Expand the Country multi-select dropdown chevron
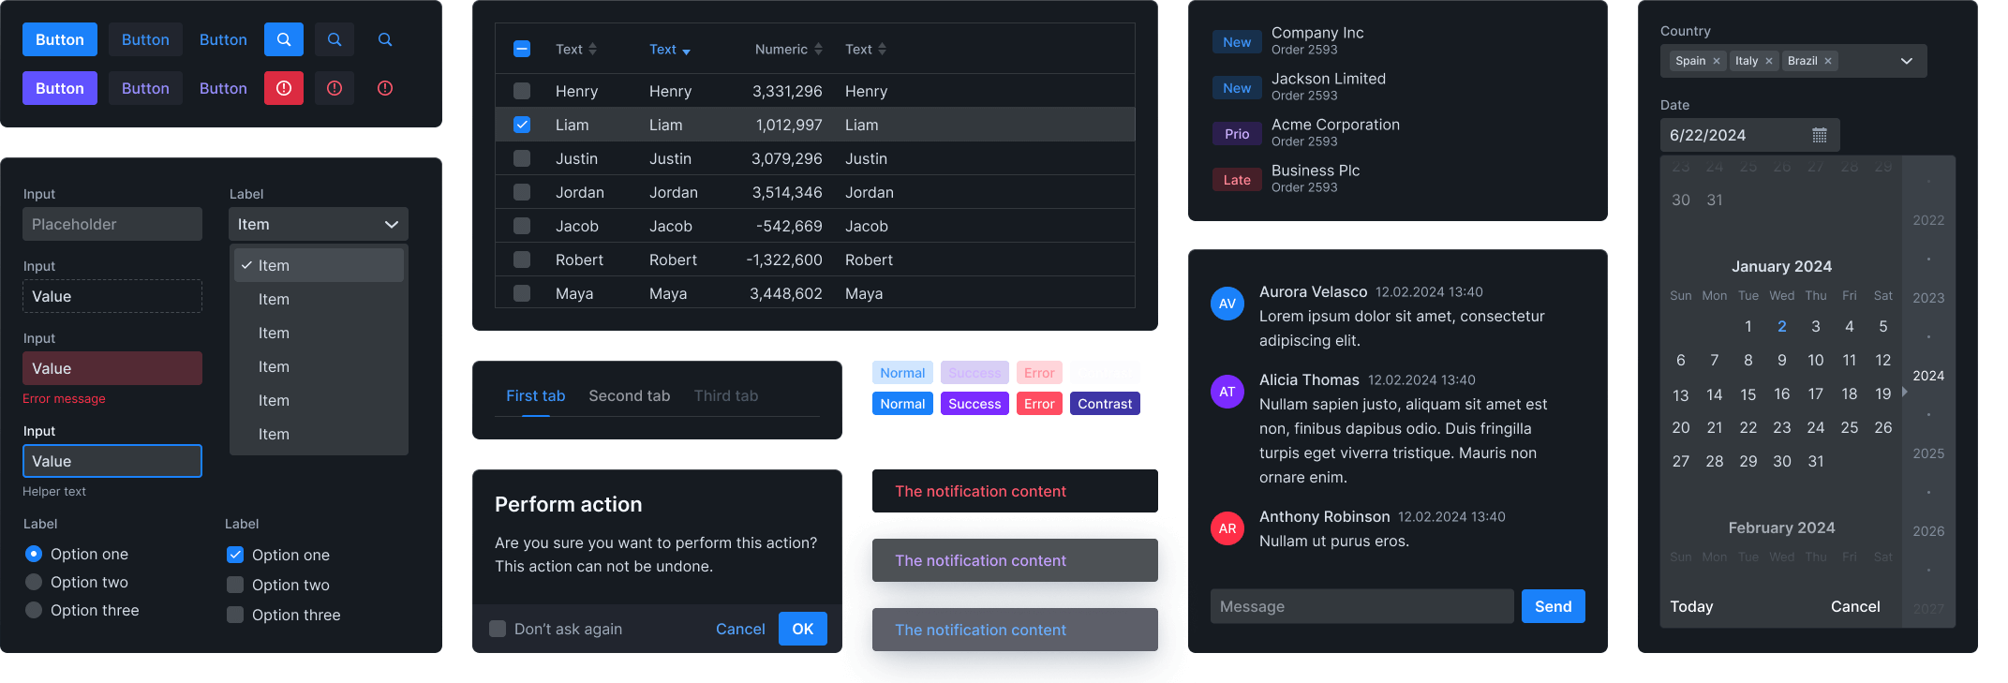The height and width of the screenshot is (683, 2008). pyautogui.click(x=1906, y=61)
